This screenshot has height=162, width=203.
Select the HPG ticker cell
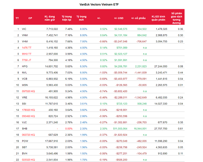[x=25, y=66]
